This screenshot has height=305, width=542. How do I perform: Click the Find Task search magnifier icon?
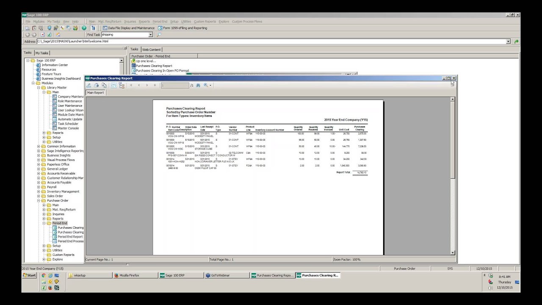tap(159, 35)
